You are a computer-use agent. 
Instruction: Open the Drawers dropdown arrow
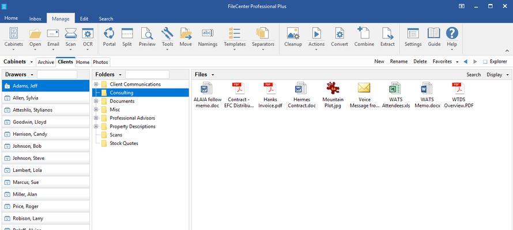32,75
